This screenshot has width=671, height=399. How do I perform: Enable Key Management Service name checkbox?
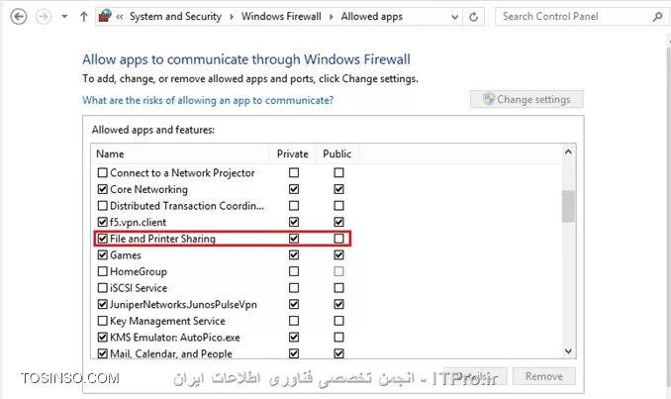(x=102, y=321)
